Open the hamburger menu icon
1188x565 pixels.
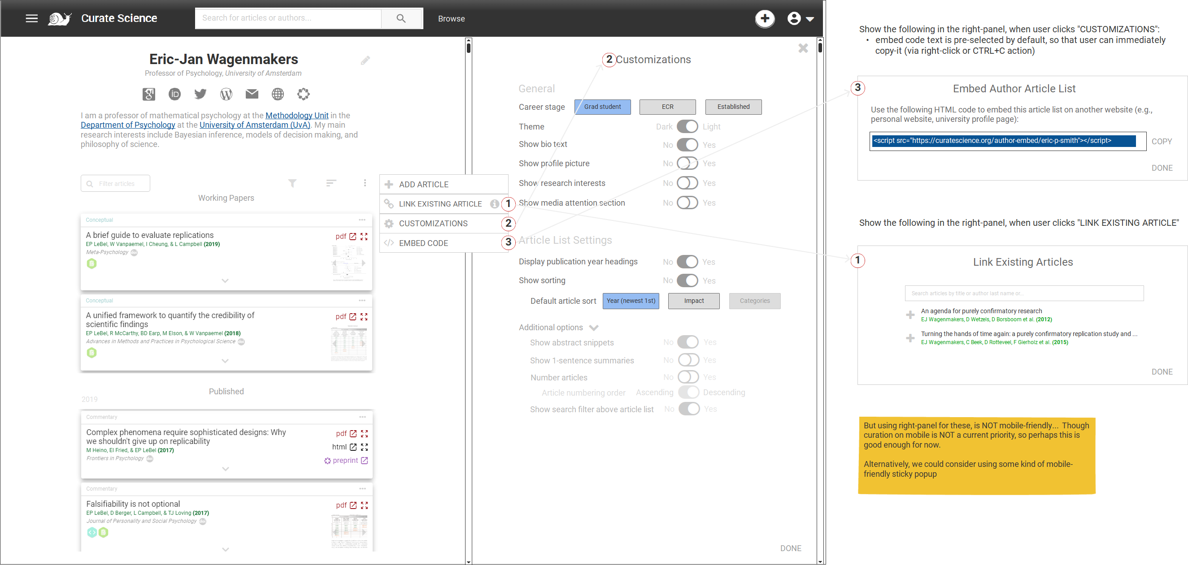pyautogui.click(x=31, y=18)
